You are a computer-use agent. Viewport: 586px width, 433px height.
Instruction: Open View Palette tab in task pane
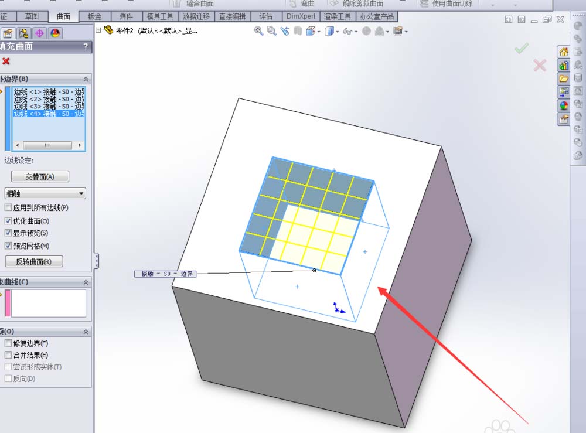[564, 92]
